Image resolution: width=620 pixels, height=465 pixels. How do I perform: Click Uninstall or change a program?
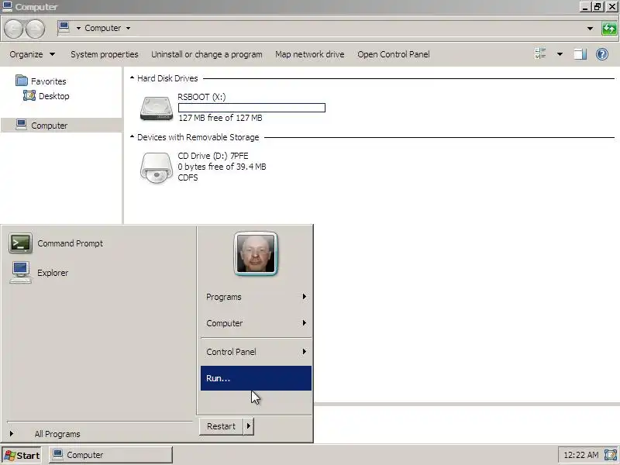click(x=206, y=54)
